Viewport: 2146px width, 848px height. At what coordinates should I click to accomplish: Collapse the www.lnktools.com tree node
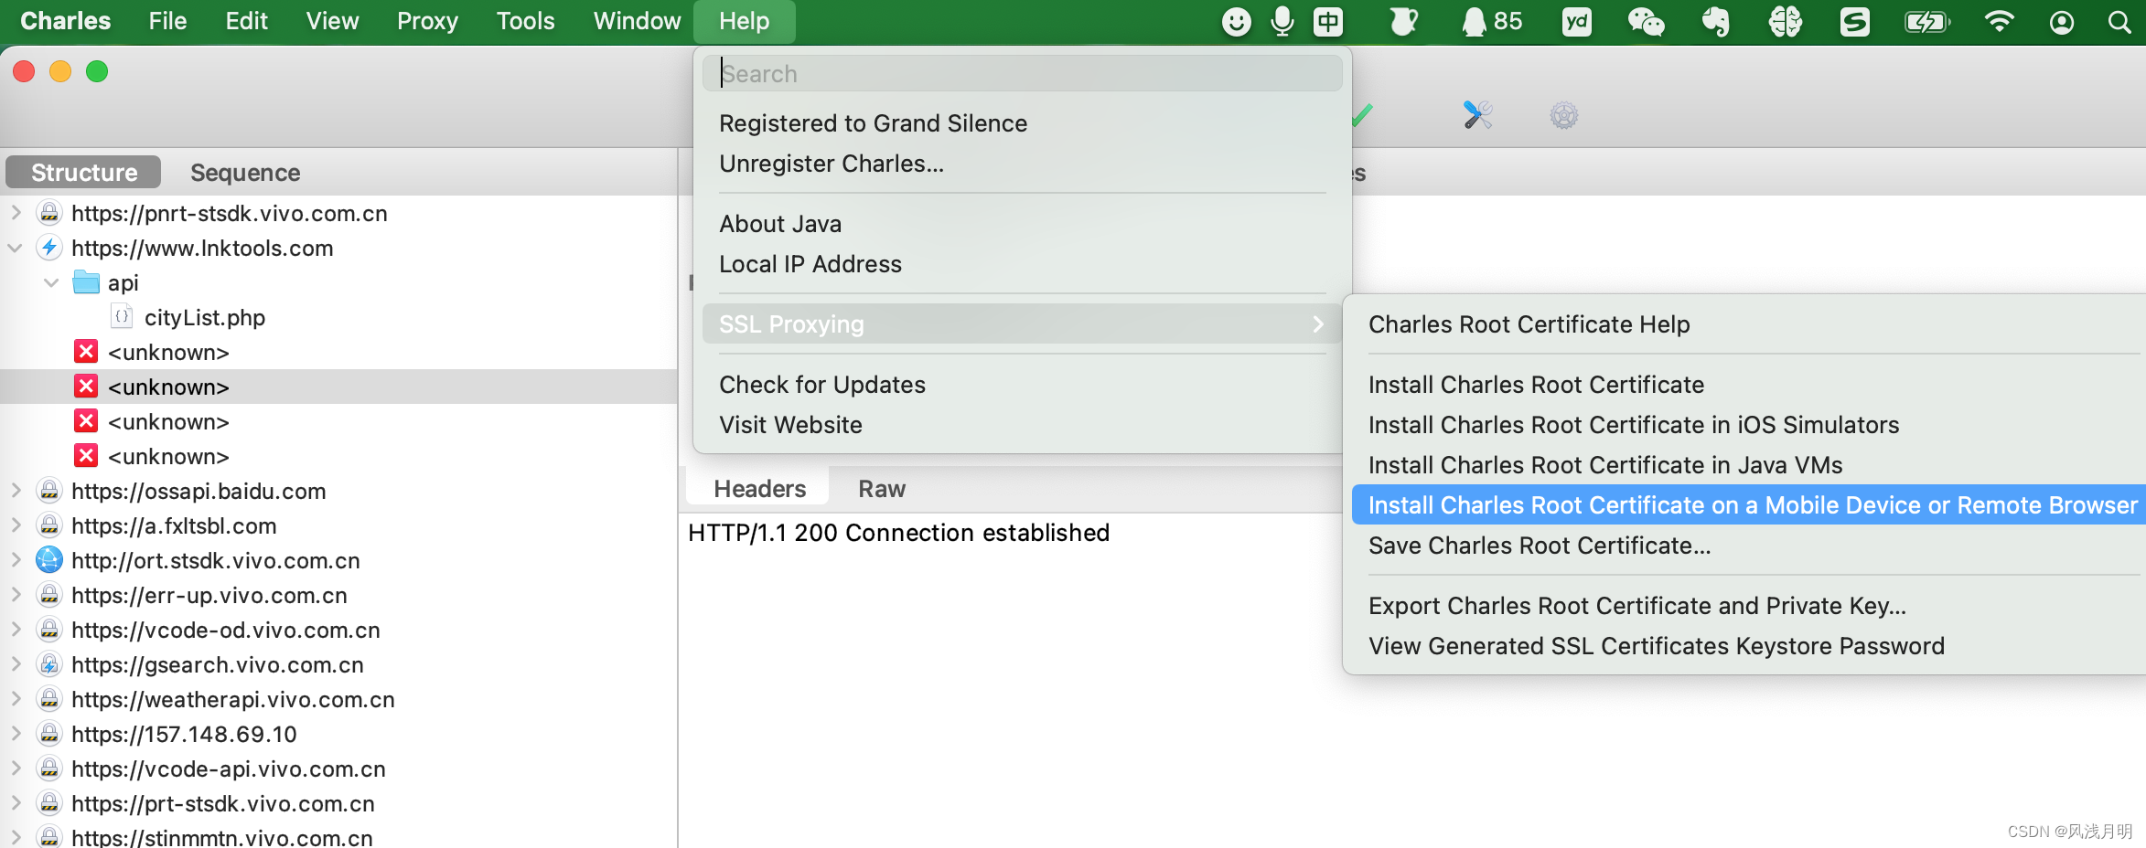(x=16, y=248)
